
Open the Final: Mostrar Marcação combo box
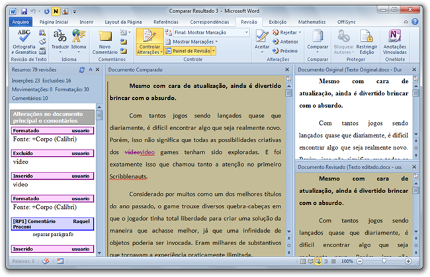211,32
